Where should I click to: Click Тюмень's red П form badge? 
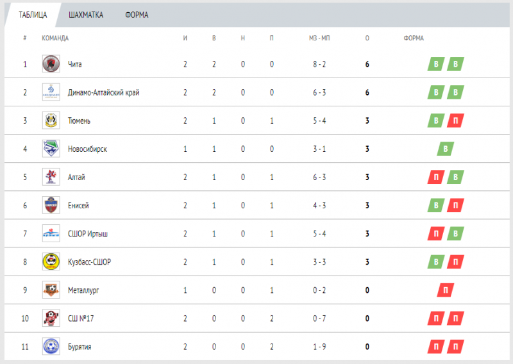(455, 120)
